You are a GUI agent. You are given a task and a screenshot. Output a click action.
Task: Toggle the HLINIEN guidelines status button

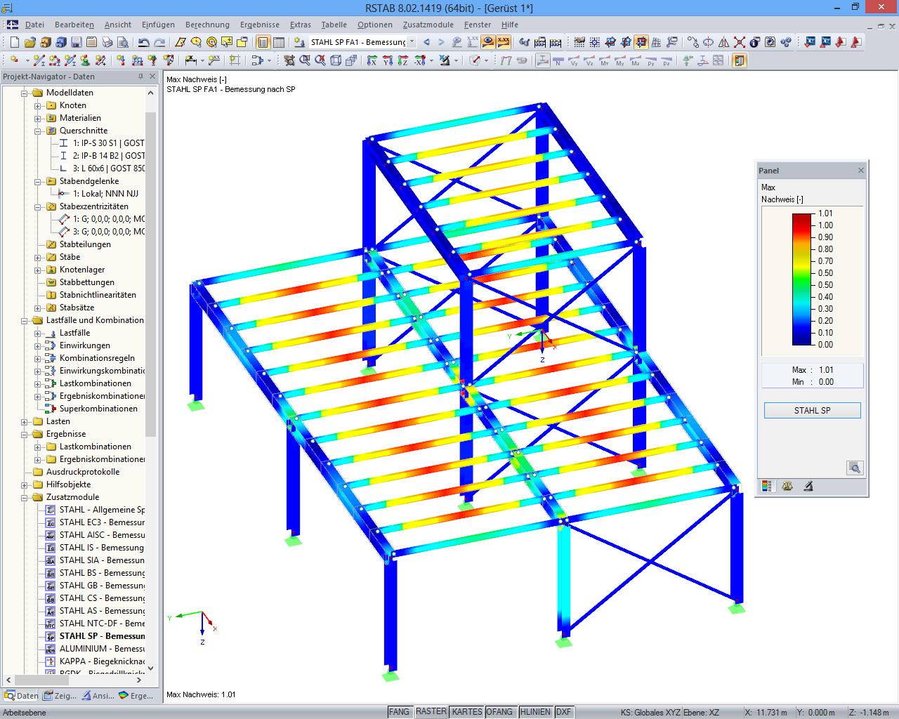point(535,712)
